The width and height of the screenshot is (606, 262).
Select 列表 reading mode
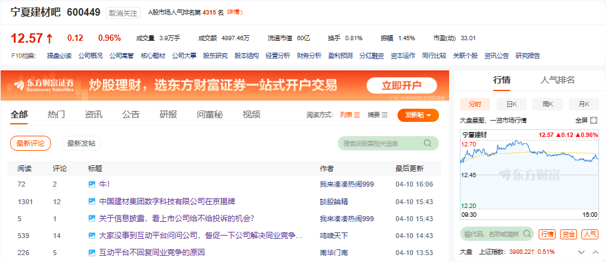[x=350, y=115]
